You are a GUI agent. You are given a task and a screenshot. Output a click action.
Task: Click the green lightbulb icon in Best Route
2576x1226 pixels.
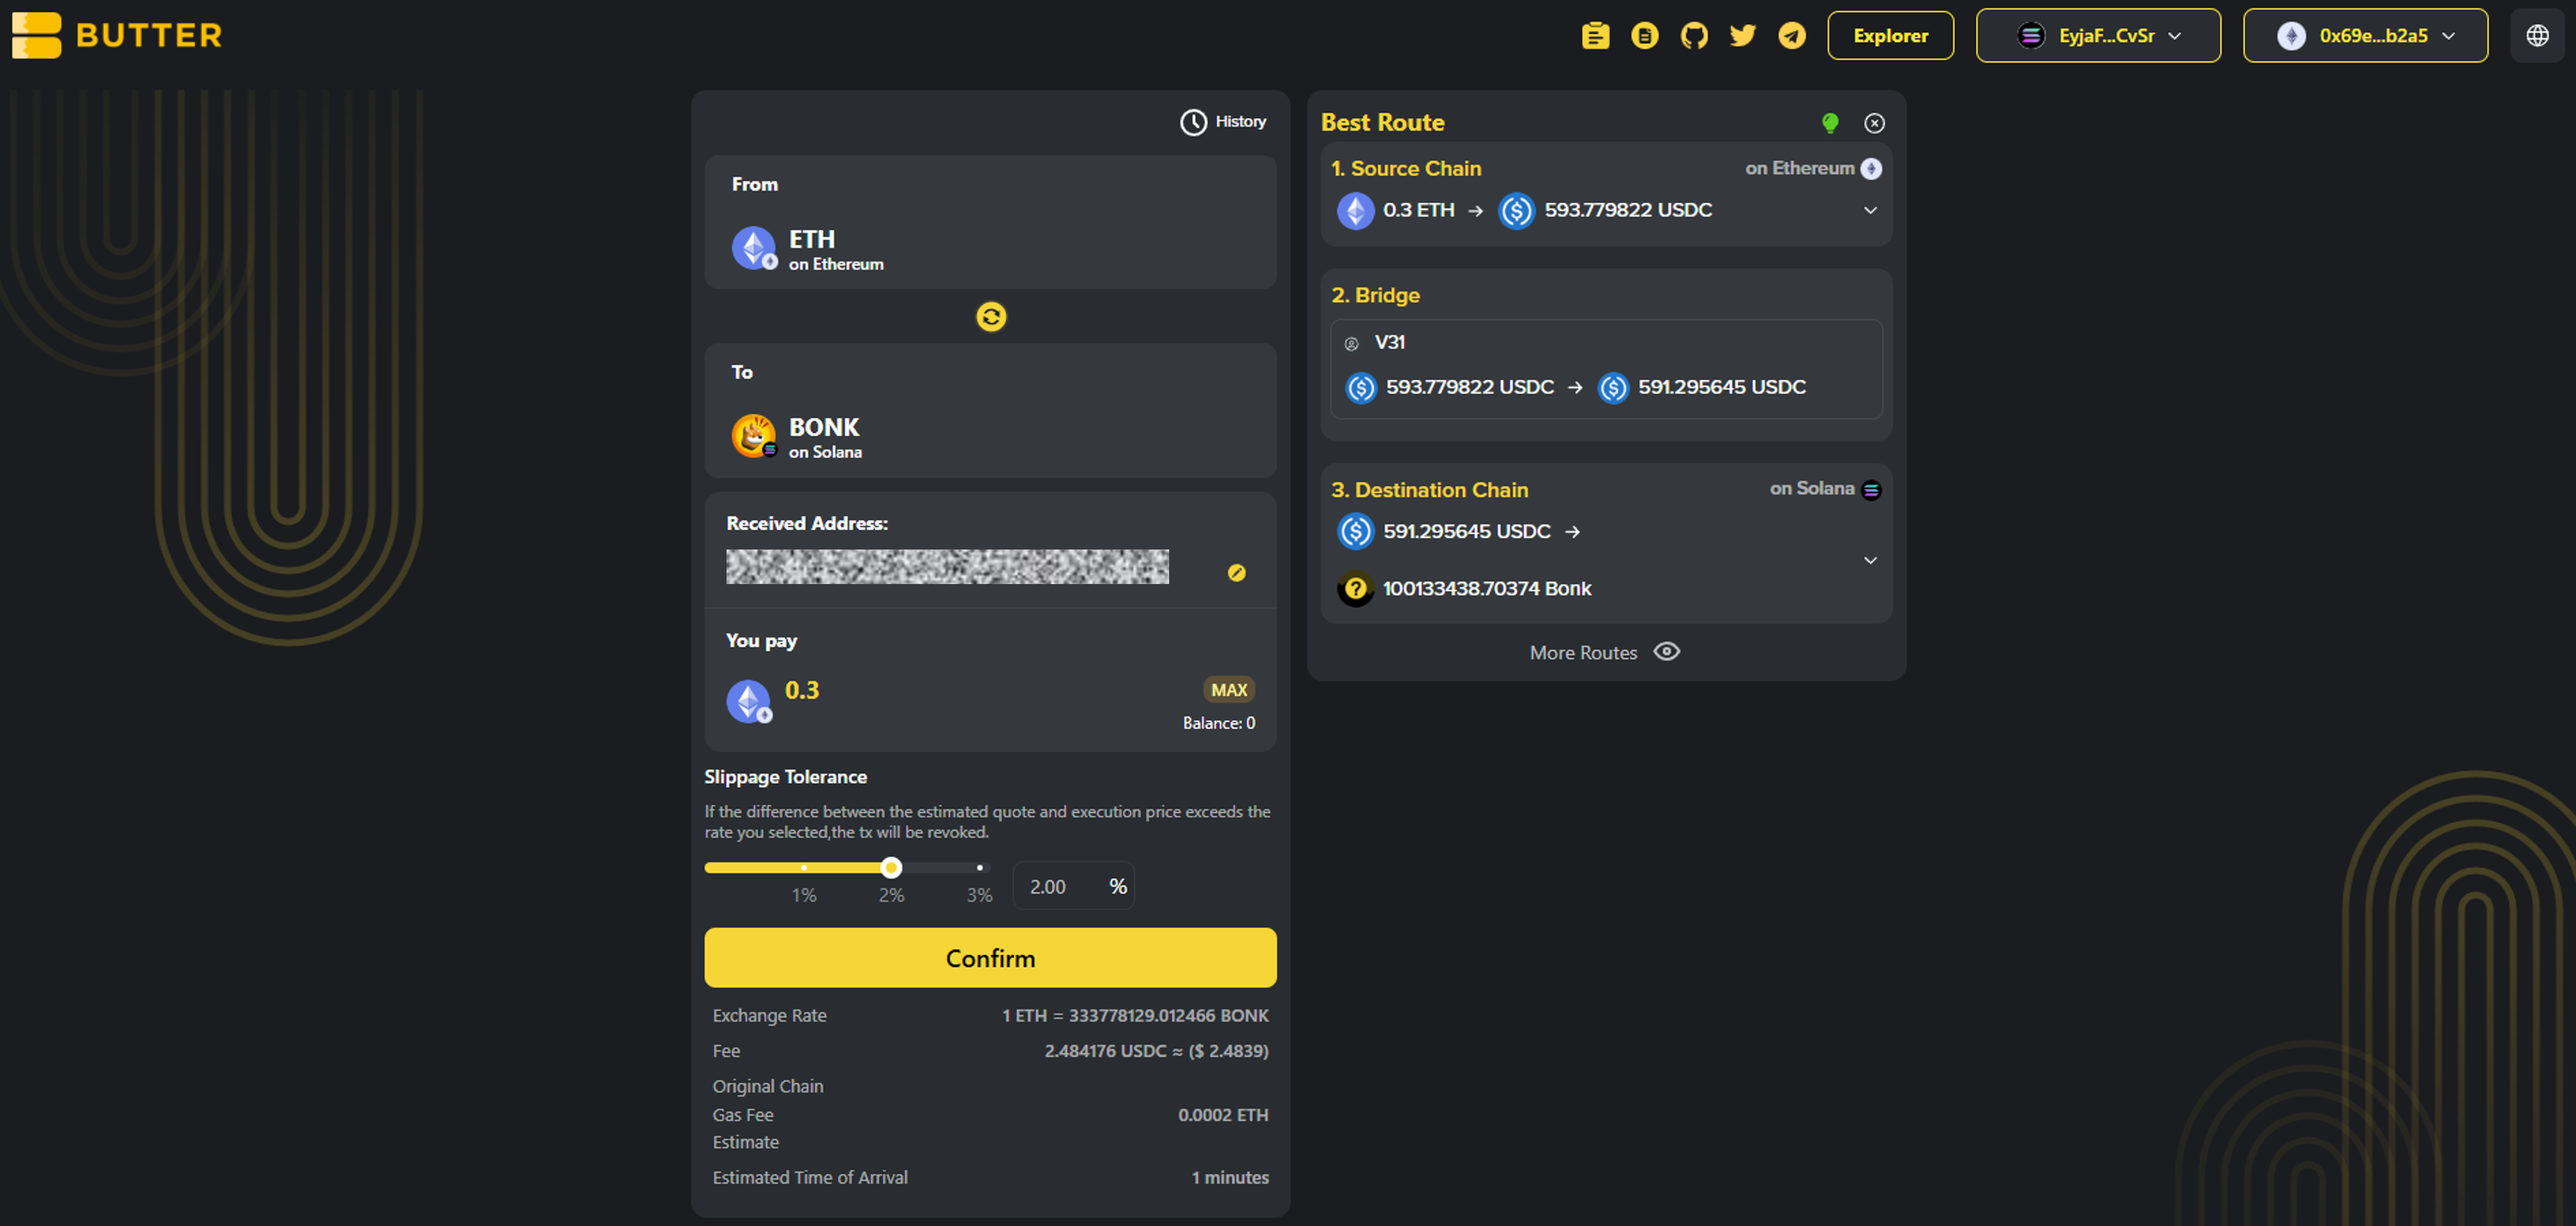point(1829,123)
